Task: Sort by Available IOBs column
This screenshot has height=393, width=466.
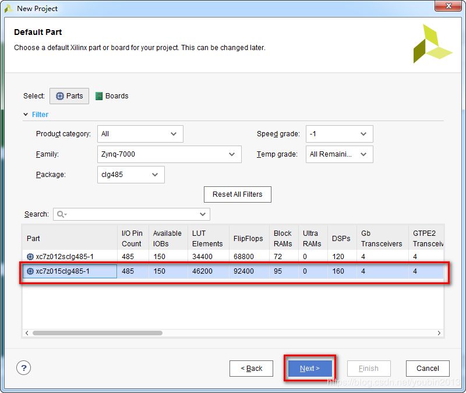Action: pos(168,238)
